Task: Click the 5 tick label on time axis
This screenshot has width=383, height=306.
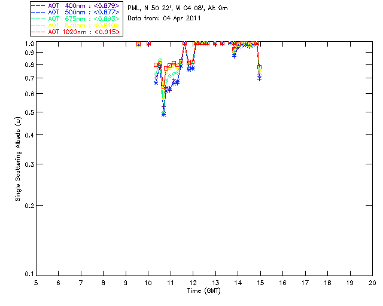Action: pos(36,283)
